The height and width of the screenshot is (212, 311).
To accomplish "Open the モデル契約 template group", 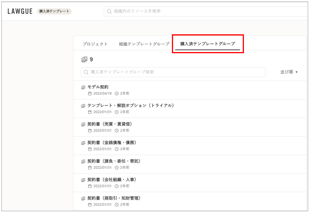I will tap(98, 87).
